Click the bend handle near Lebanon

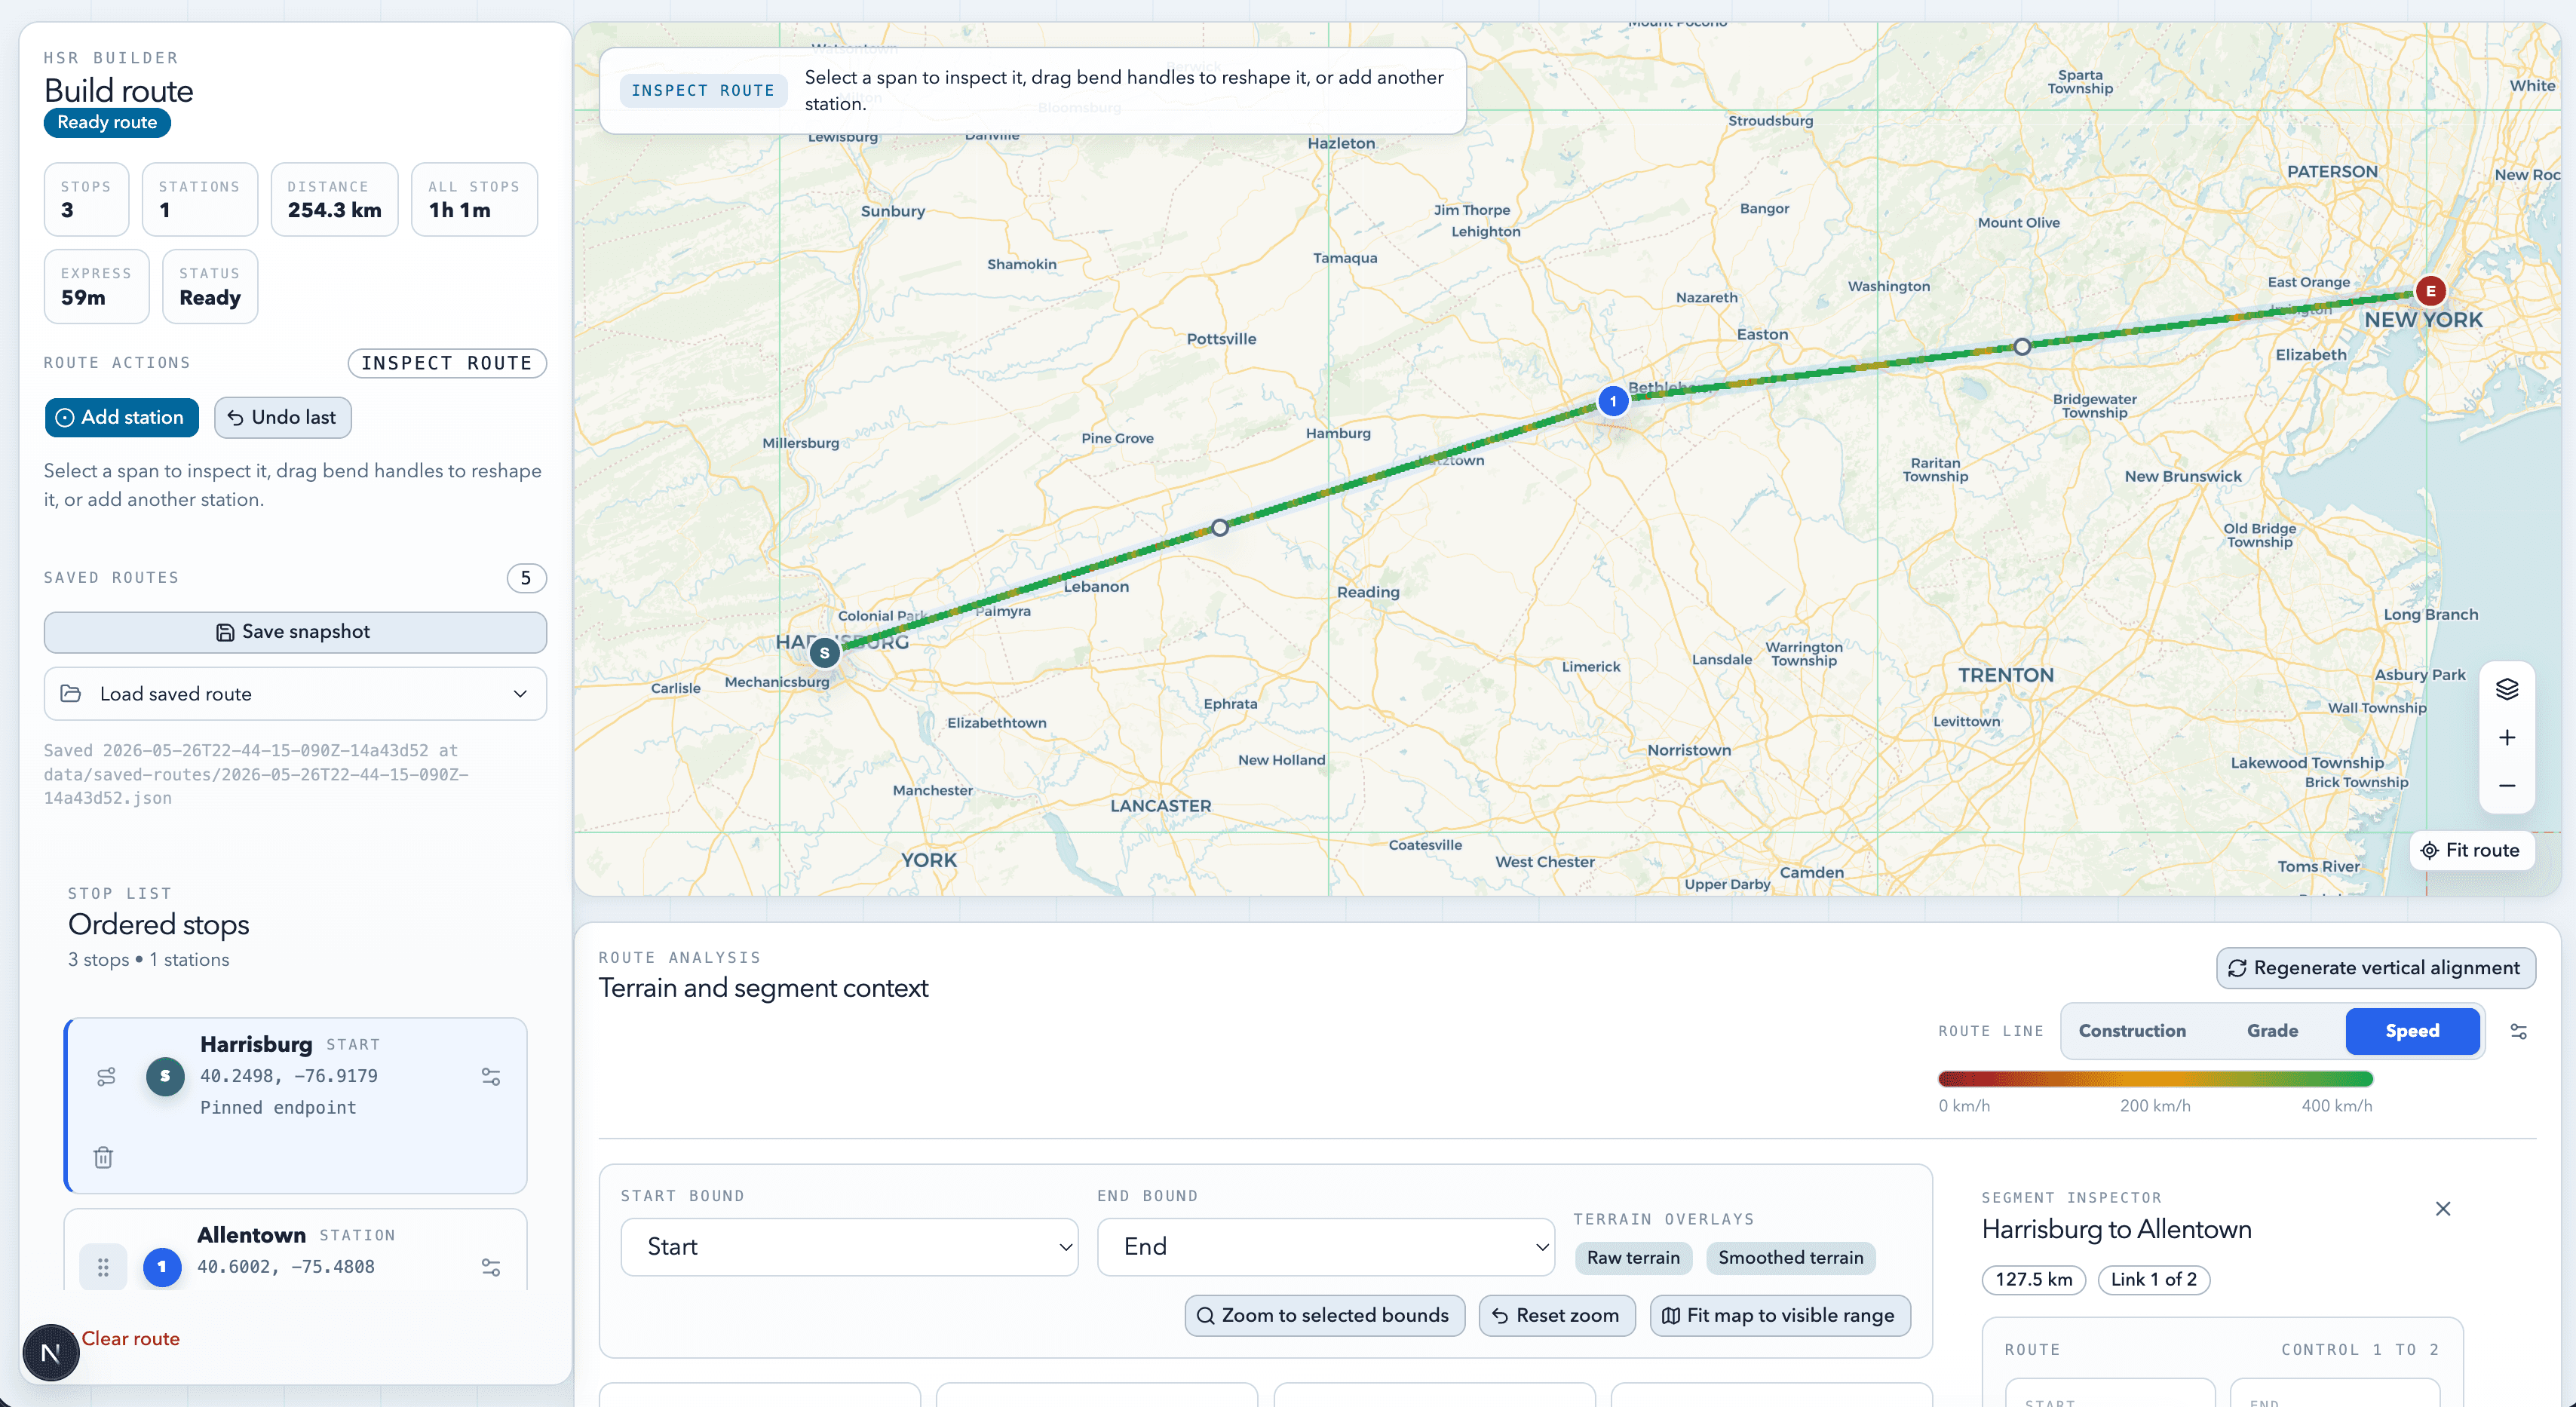tap(1219, 527)
